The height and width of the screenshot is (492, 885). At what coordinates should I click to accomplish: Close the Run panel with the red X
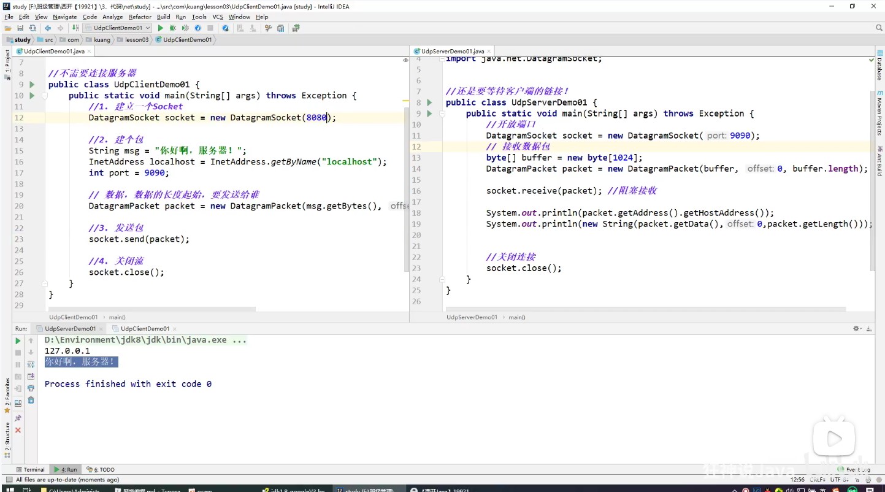click(x=18, y=430)
